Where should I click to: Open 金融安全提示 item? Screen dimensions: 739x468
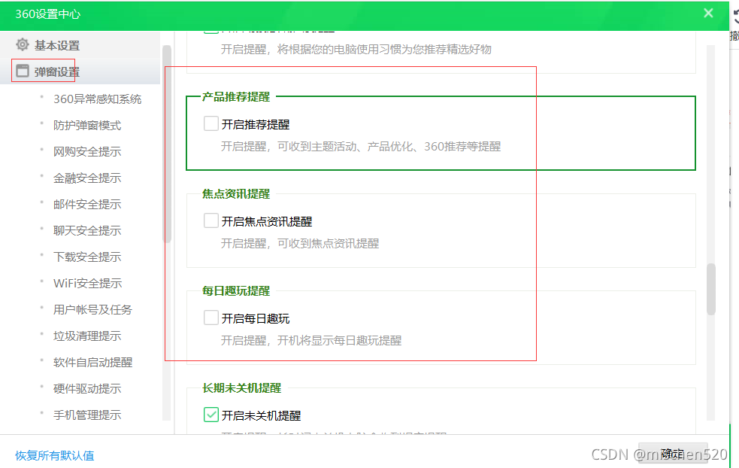pyautogui.click(x=87, y=178)
